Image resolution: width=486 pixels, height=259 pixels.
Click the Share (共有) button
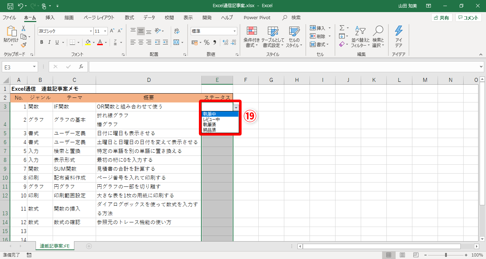coord(442,18)
